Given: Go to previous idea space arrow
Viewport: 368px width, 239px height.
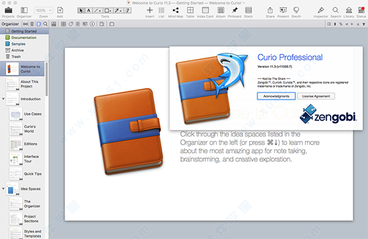Looking at the screenshot, I should 347,24.
